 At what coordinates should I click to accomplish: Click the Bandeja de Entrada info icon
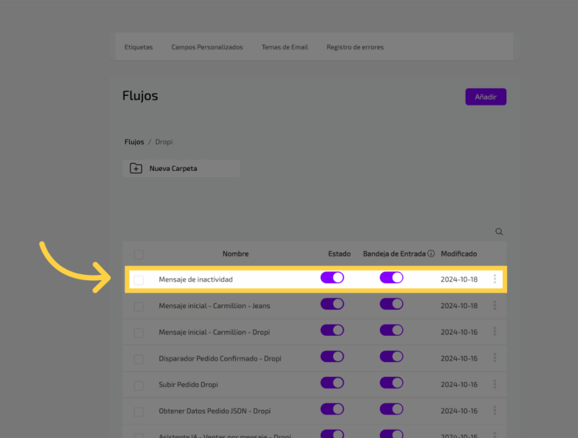coord(431,254)
